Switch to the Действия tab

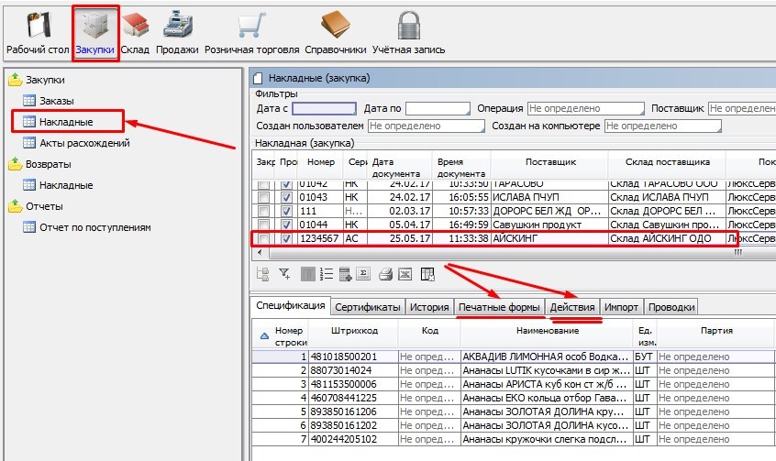572,307
